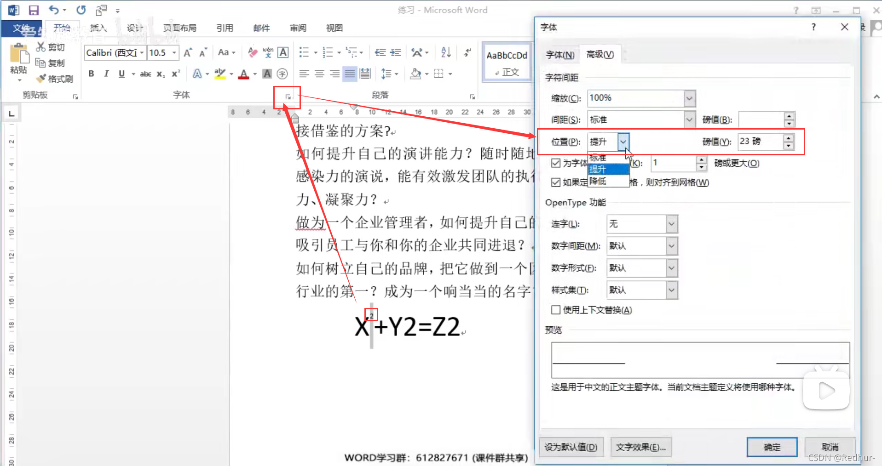Open the Text Effects icon
882x466 pixels.
pyautogui.click(x=197, y=74)
